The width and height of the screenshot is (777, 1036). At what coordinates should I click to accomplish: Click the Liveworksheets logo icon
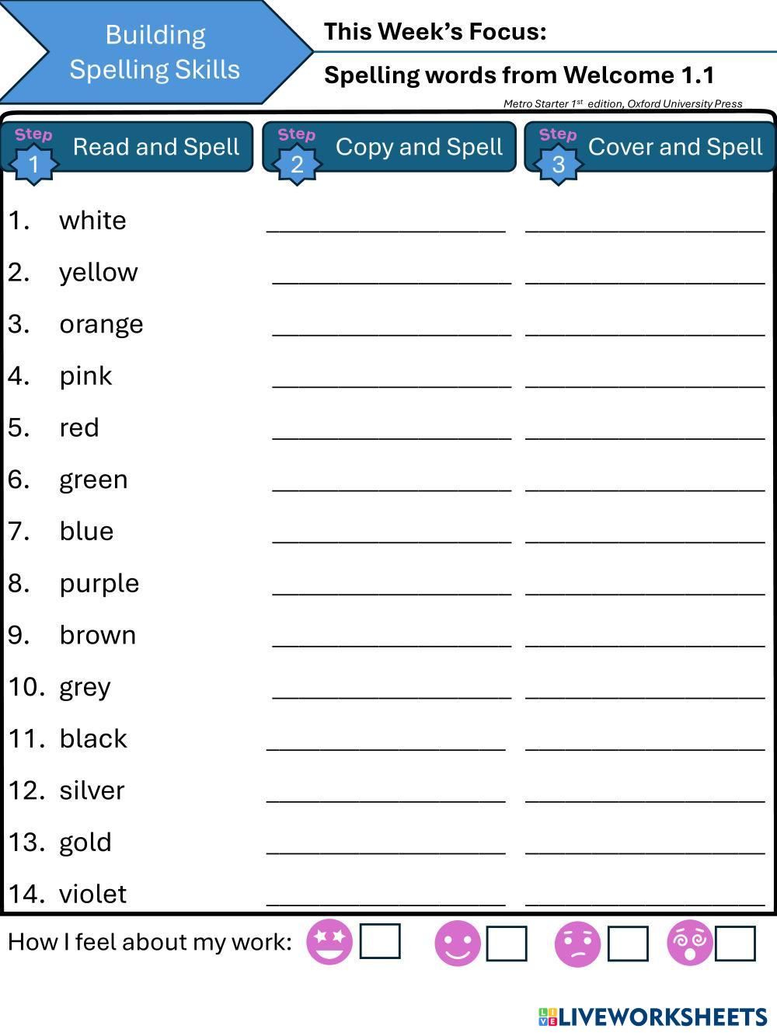[548, 1017]
